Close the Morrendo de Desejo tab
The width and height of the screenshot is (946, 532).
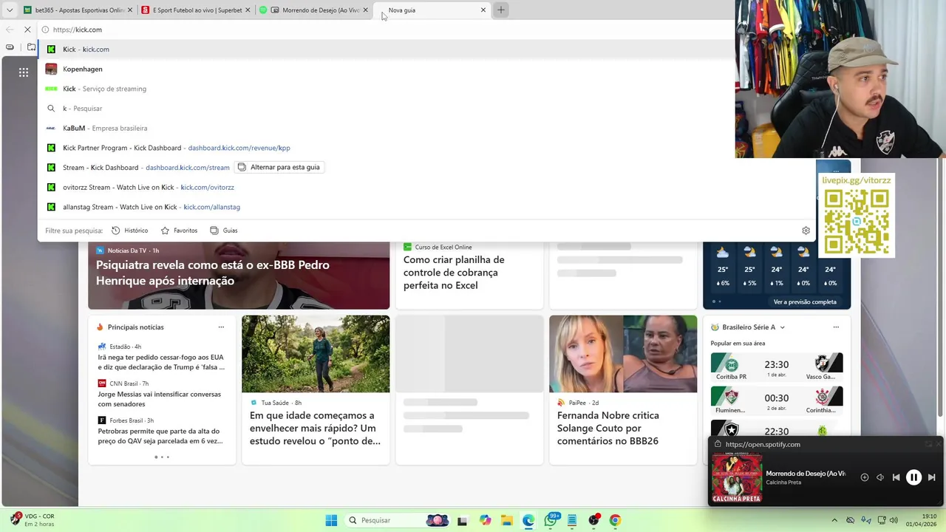[365, 10]
